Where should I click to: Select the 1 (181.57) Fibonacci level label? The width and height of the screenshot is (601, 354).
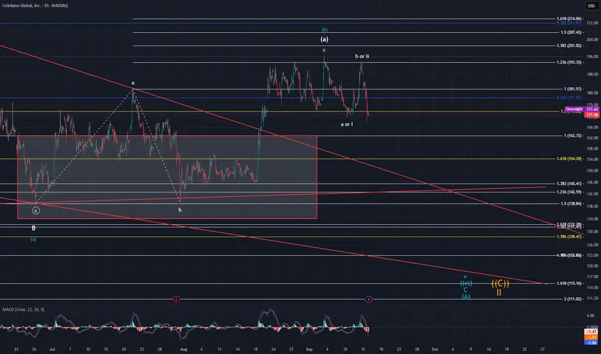[573, 89]
